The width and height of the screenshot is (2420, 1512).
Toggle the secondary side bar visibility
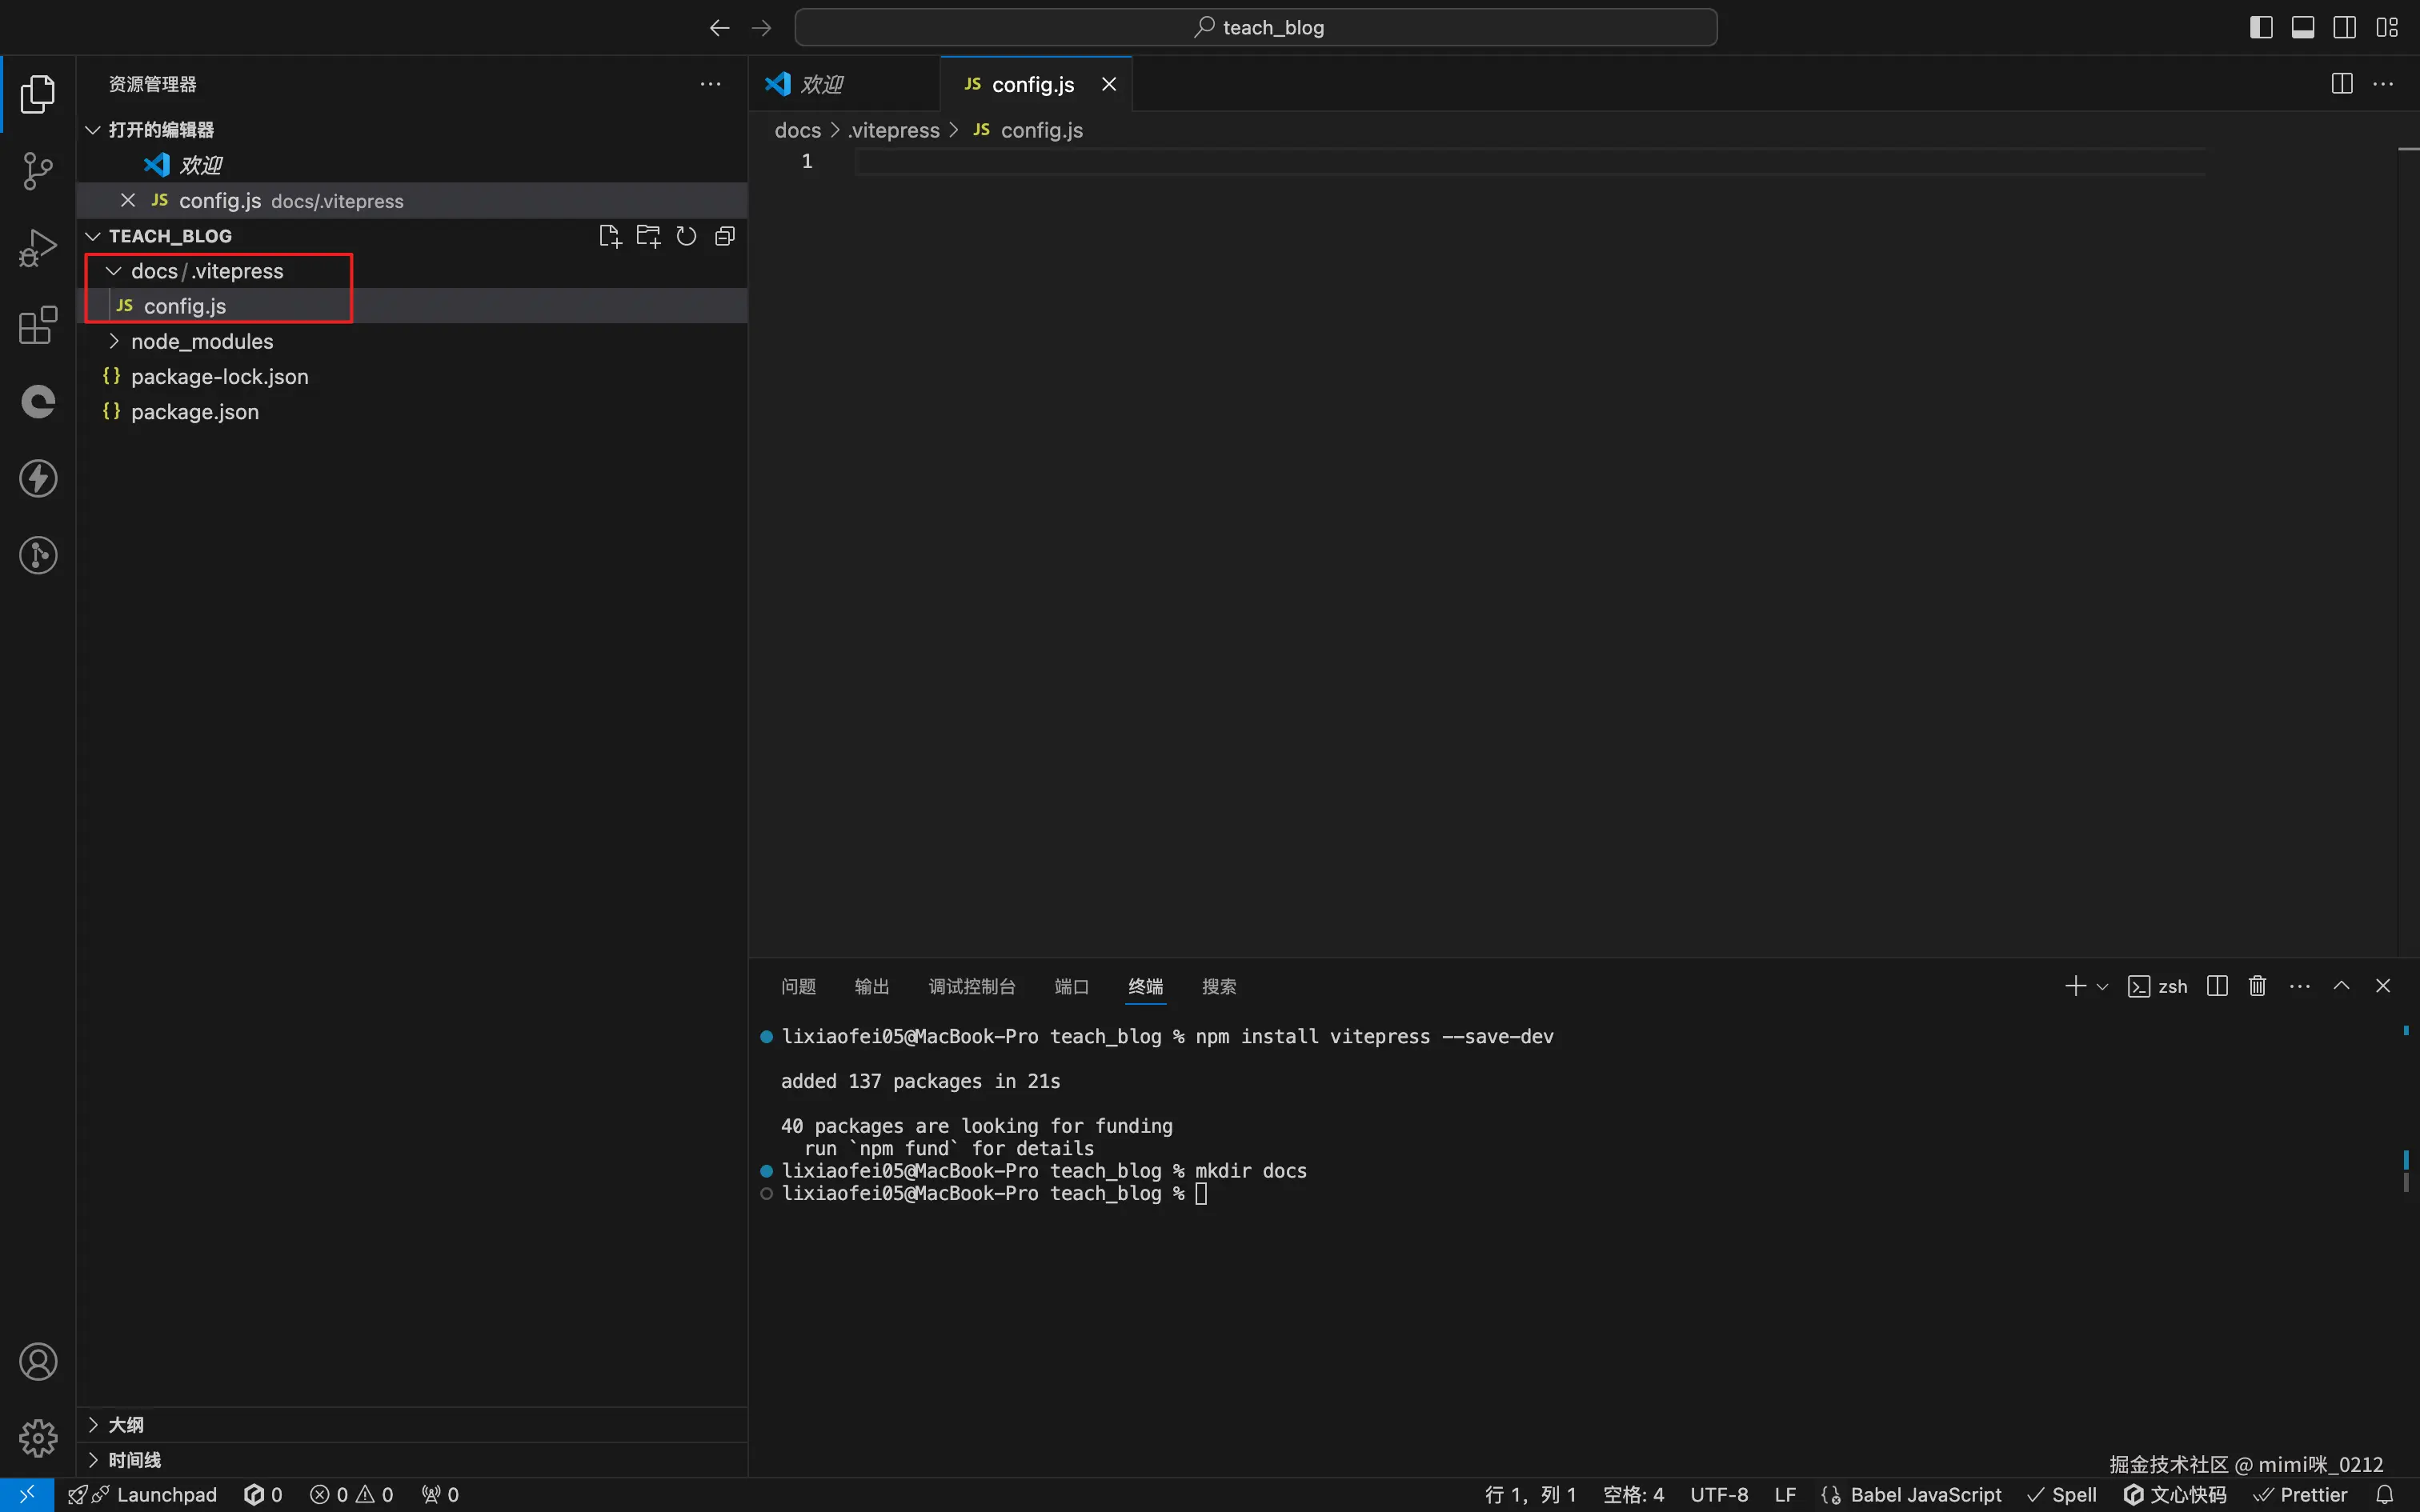pos(2344,27)
